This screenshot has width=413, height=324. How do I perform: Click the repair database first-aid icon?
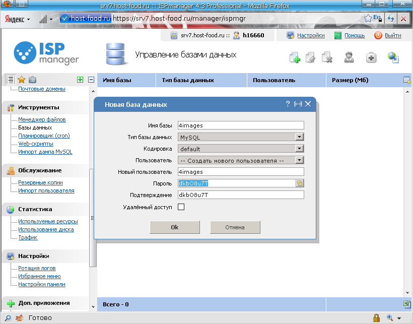371,57
